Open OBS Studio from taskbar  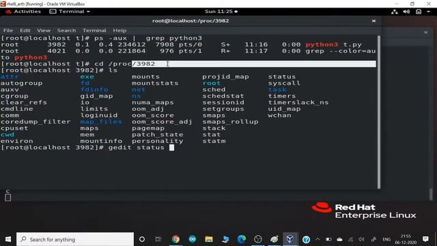tap(258, 239)
